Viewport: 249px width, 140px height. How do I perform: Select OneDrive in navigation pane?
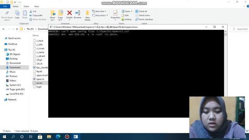[11, 44]
